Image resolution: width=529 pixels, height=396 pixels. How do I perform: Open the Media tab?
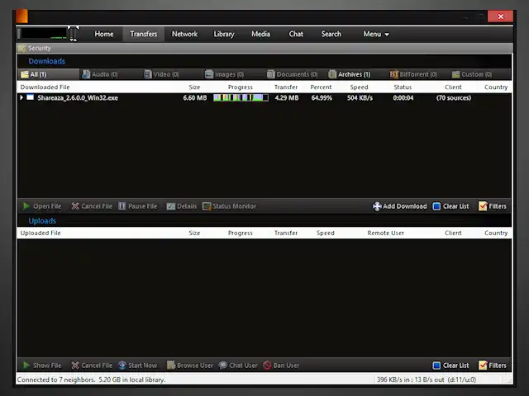pyautogui.click(x=260, y=34)
